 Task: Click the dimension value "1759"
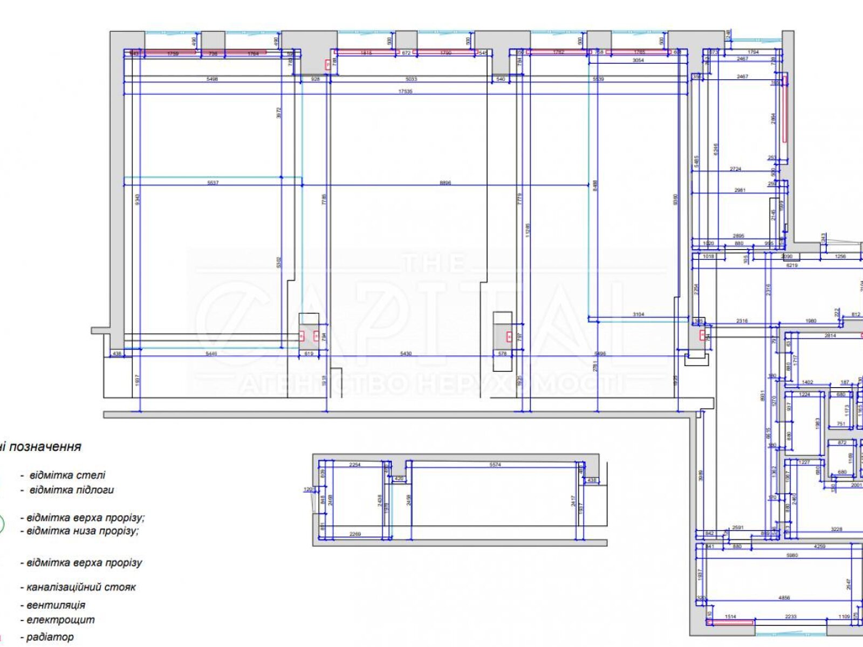pyautogui.click(x=173, y=54)
